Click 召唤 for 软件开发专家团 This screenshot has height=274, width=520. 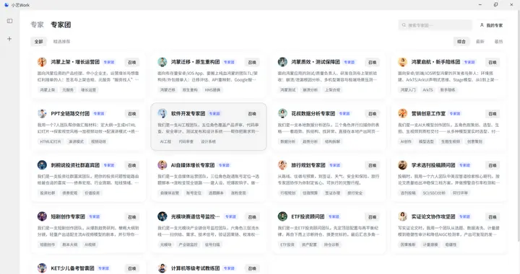(252, 114)
